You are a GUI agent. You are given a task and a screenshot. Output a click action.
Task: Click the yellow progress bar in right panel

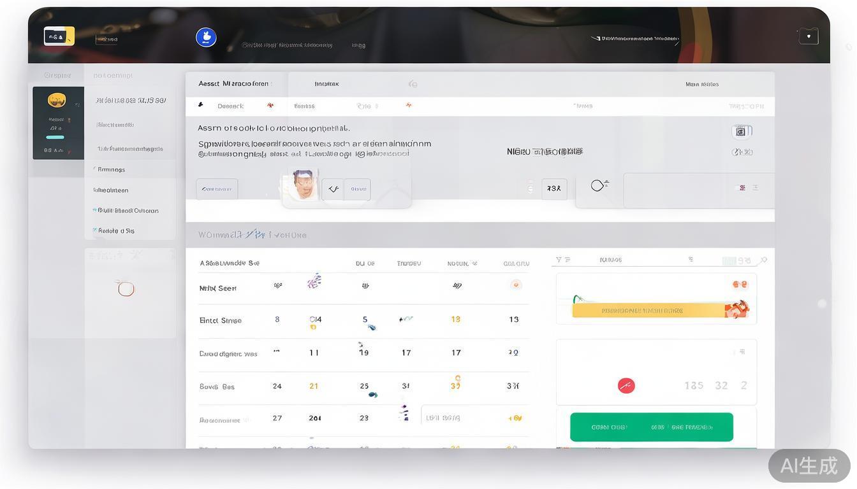pyautogui.click(x=648, y=310)
